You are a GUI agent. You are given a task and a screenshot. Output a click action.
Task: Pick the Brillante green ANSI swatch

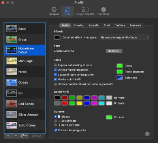72,103
